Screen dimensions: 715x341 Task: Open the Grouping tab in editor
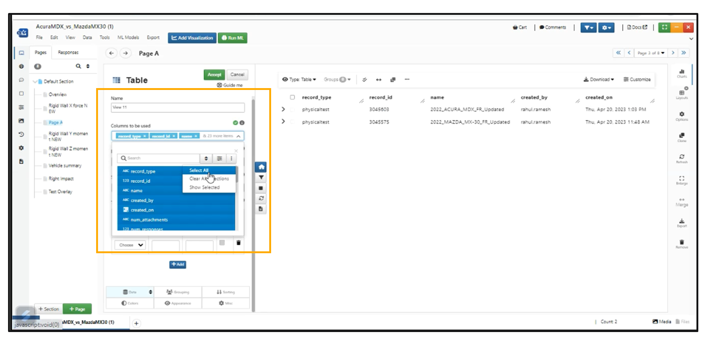(x=178, y=292)
